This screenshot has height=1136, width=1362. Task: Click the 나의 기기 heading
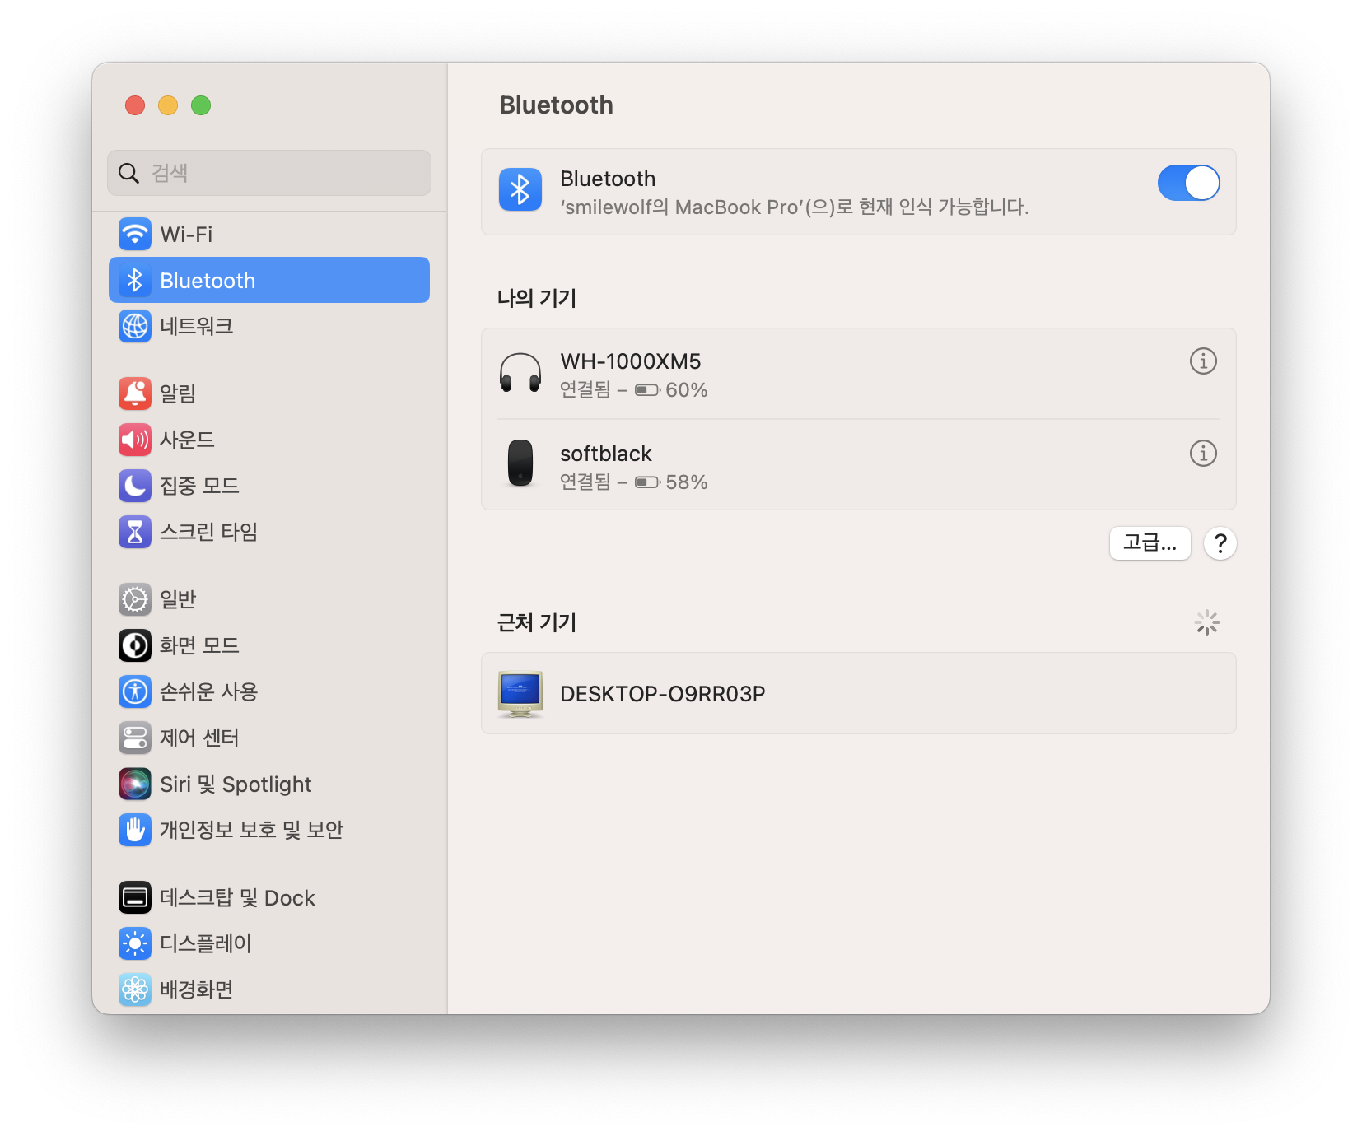537,298
